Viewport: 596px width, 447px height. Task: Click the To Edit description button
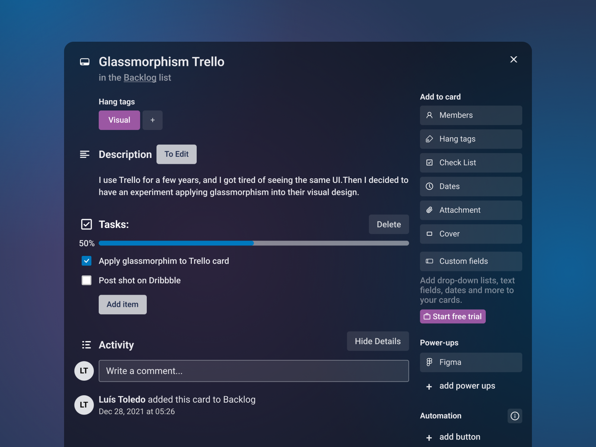click(177, 154)
